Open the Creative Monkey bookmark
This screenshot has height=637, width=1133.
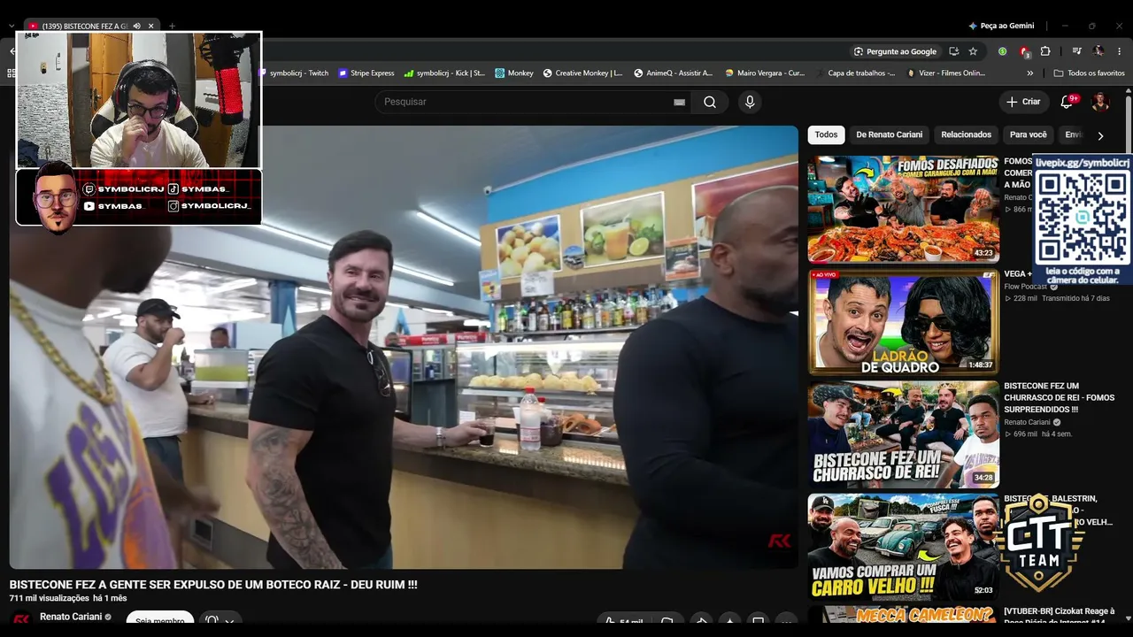click(582, 73)
